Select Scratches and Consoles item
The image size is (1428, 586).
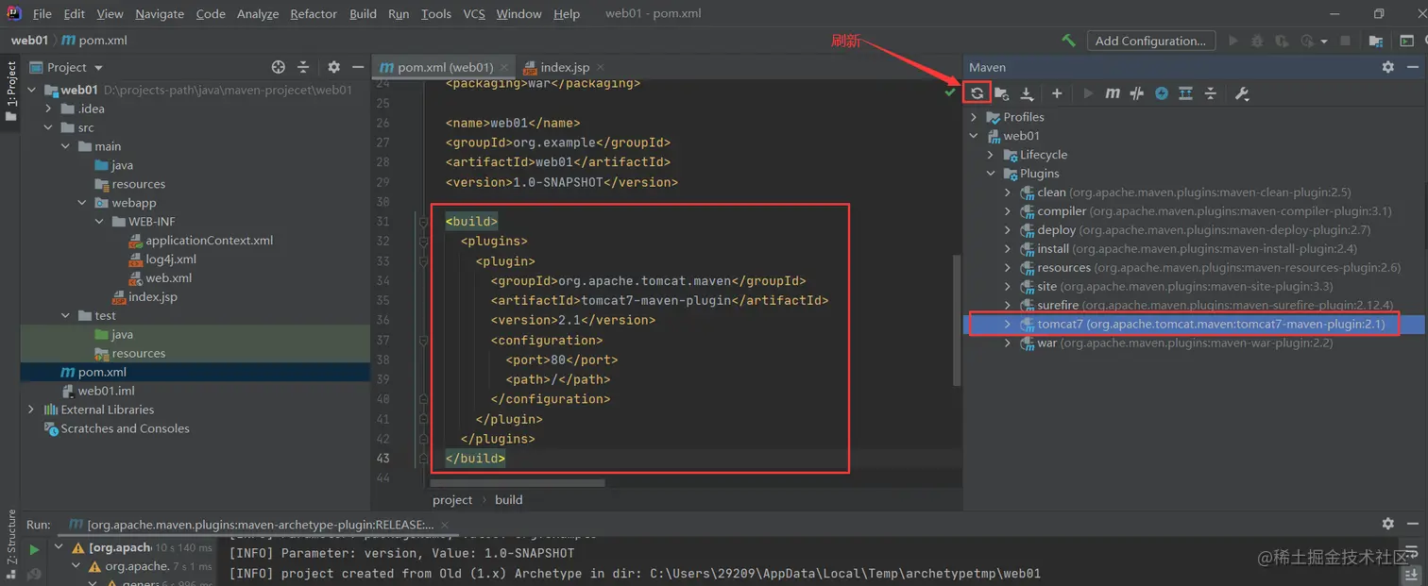click(116, 428)
